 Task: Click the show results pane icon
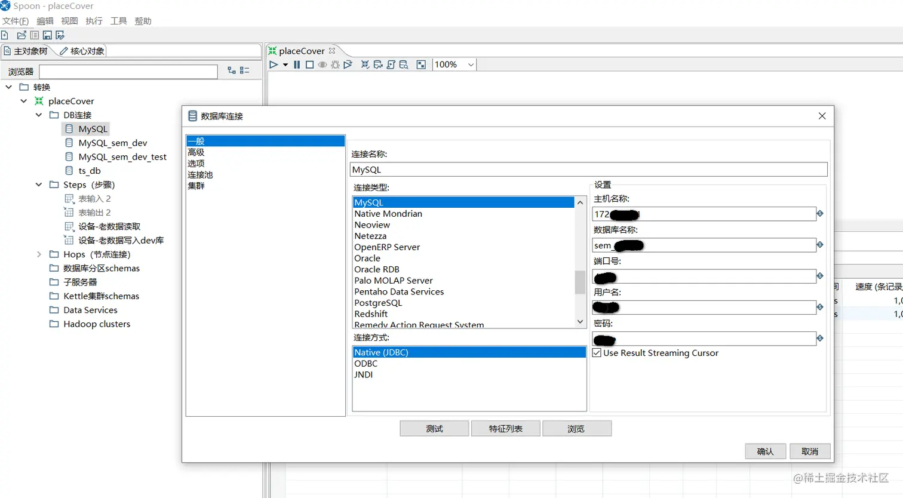421,64
